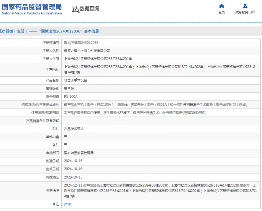262x211 pixels.
Task: Click the page title 国械注准20243012036 基本信息
Action: (x=69, y=31)
